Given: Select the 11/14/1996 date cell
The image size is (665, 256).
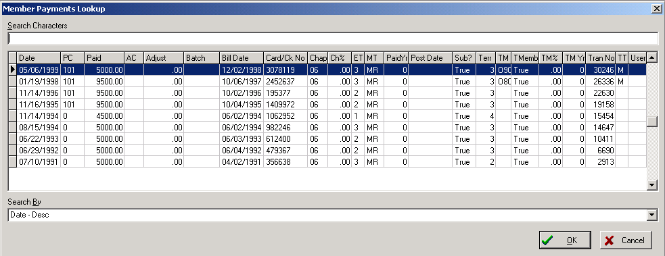Looking at the screenshot, I should tap(39, 93).
